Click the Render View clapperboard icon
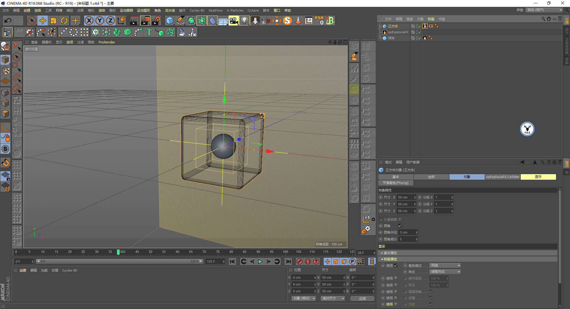 click(x=134, y=21)
